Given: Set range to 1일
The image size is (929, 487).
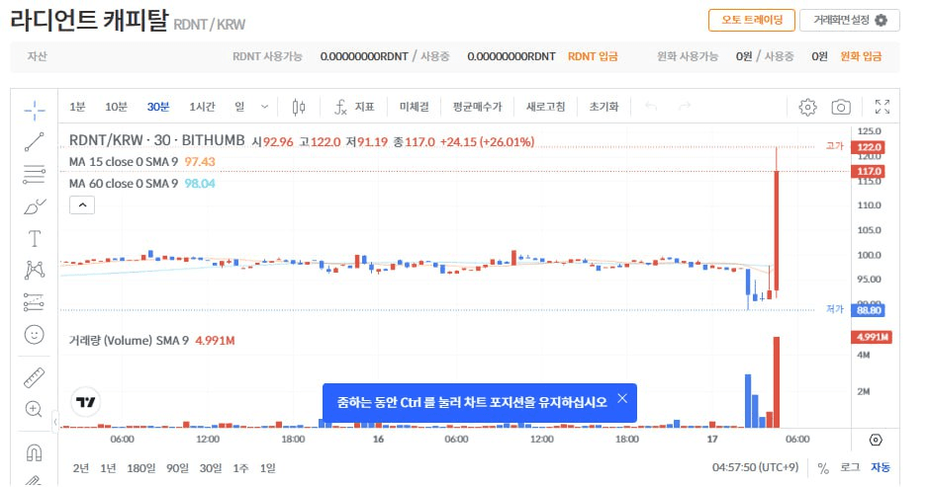Looking at the screenshot, I should pyautogui.click(x=268, y=468).
